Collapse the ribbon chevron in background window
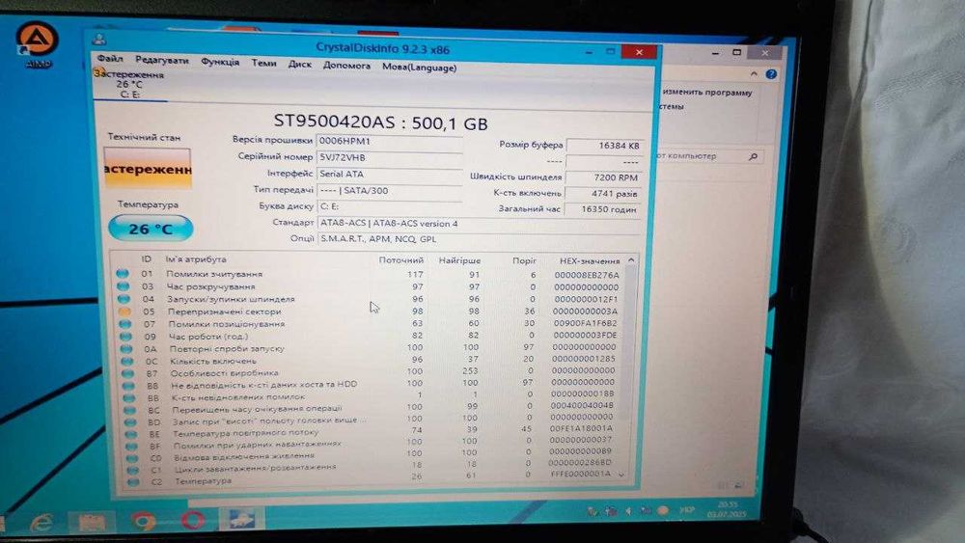Image resolution: width=965 pixels, height=543 pixels. [x=754, y=74]
